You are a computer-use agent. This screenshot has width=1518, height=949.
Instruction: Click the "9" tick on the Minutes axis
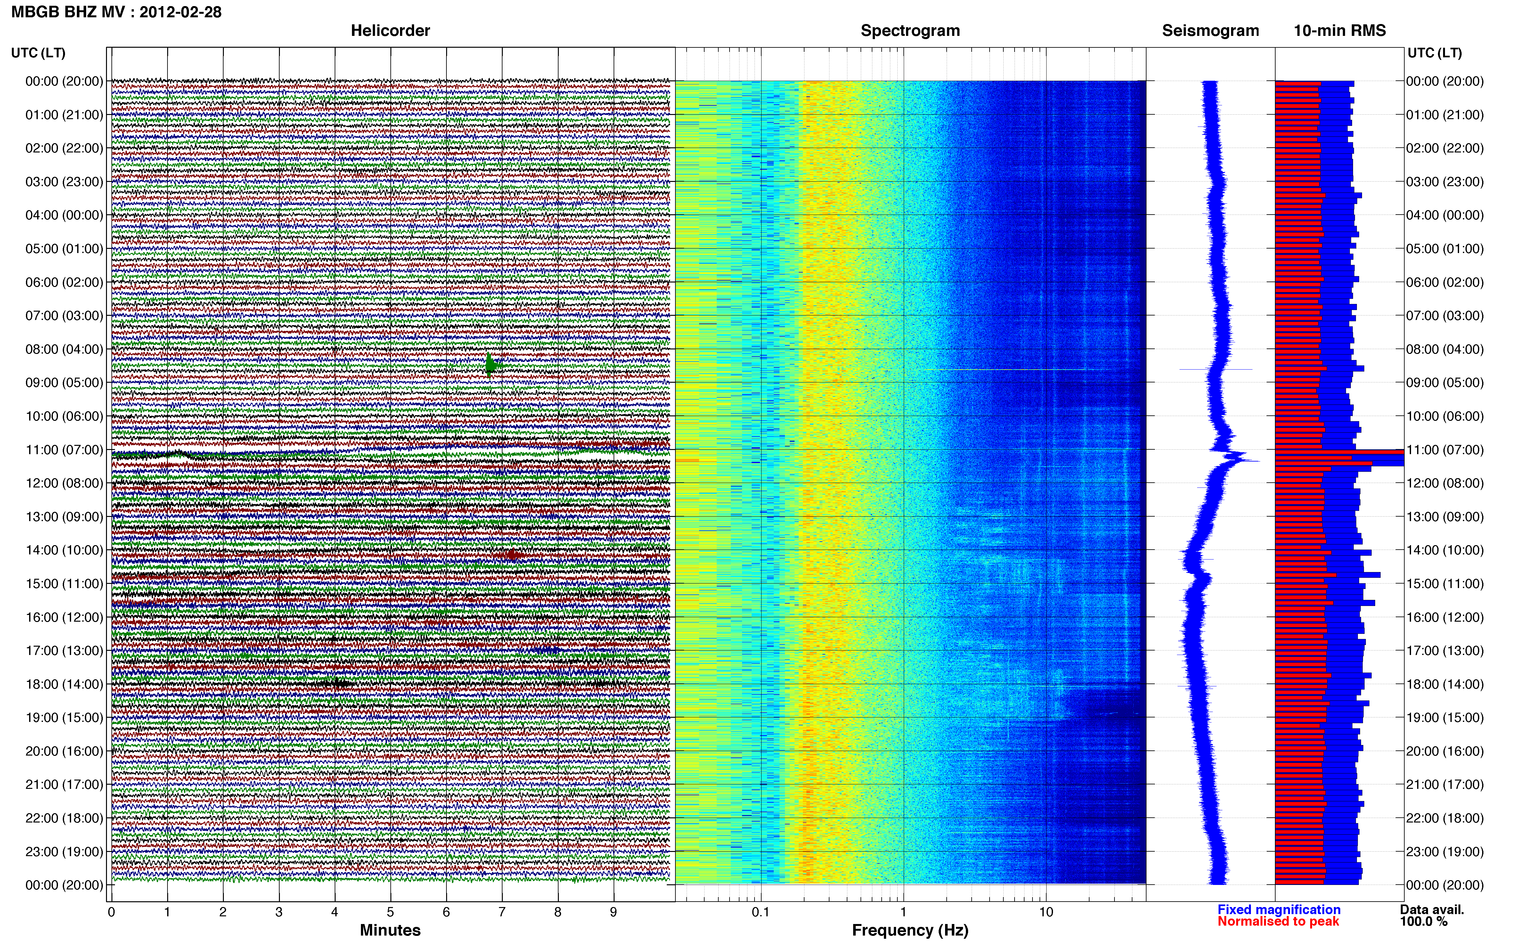[x=613, y=912]
